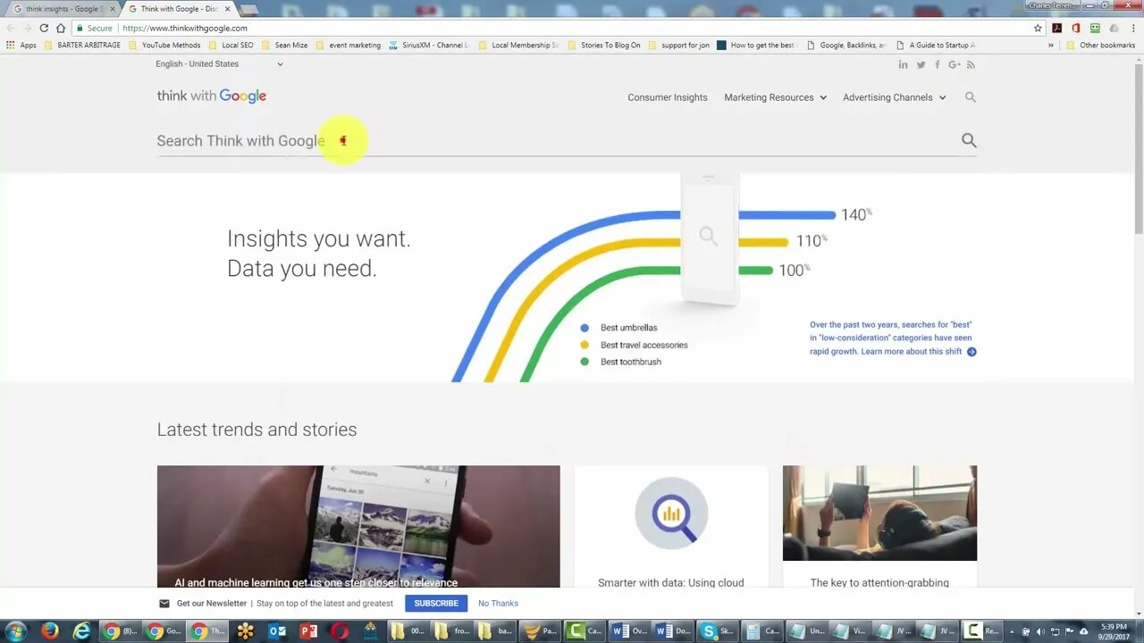
Task: Click the Adobe PDF extension icon
Action: [x=1056, y=28]
